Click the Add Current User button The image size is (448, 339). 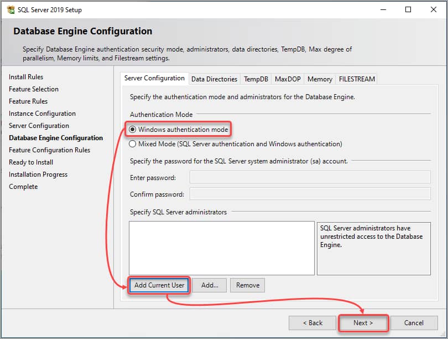click(x=159, y=285)
